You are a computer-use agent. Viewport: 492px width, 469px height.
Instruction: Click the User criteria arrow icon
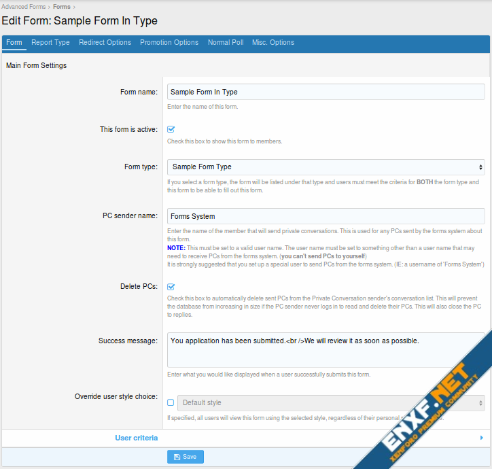(482, 438)
